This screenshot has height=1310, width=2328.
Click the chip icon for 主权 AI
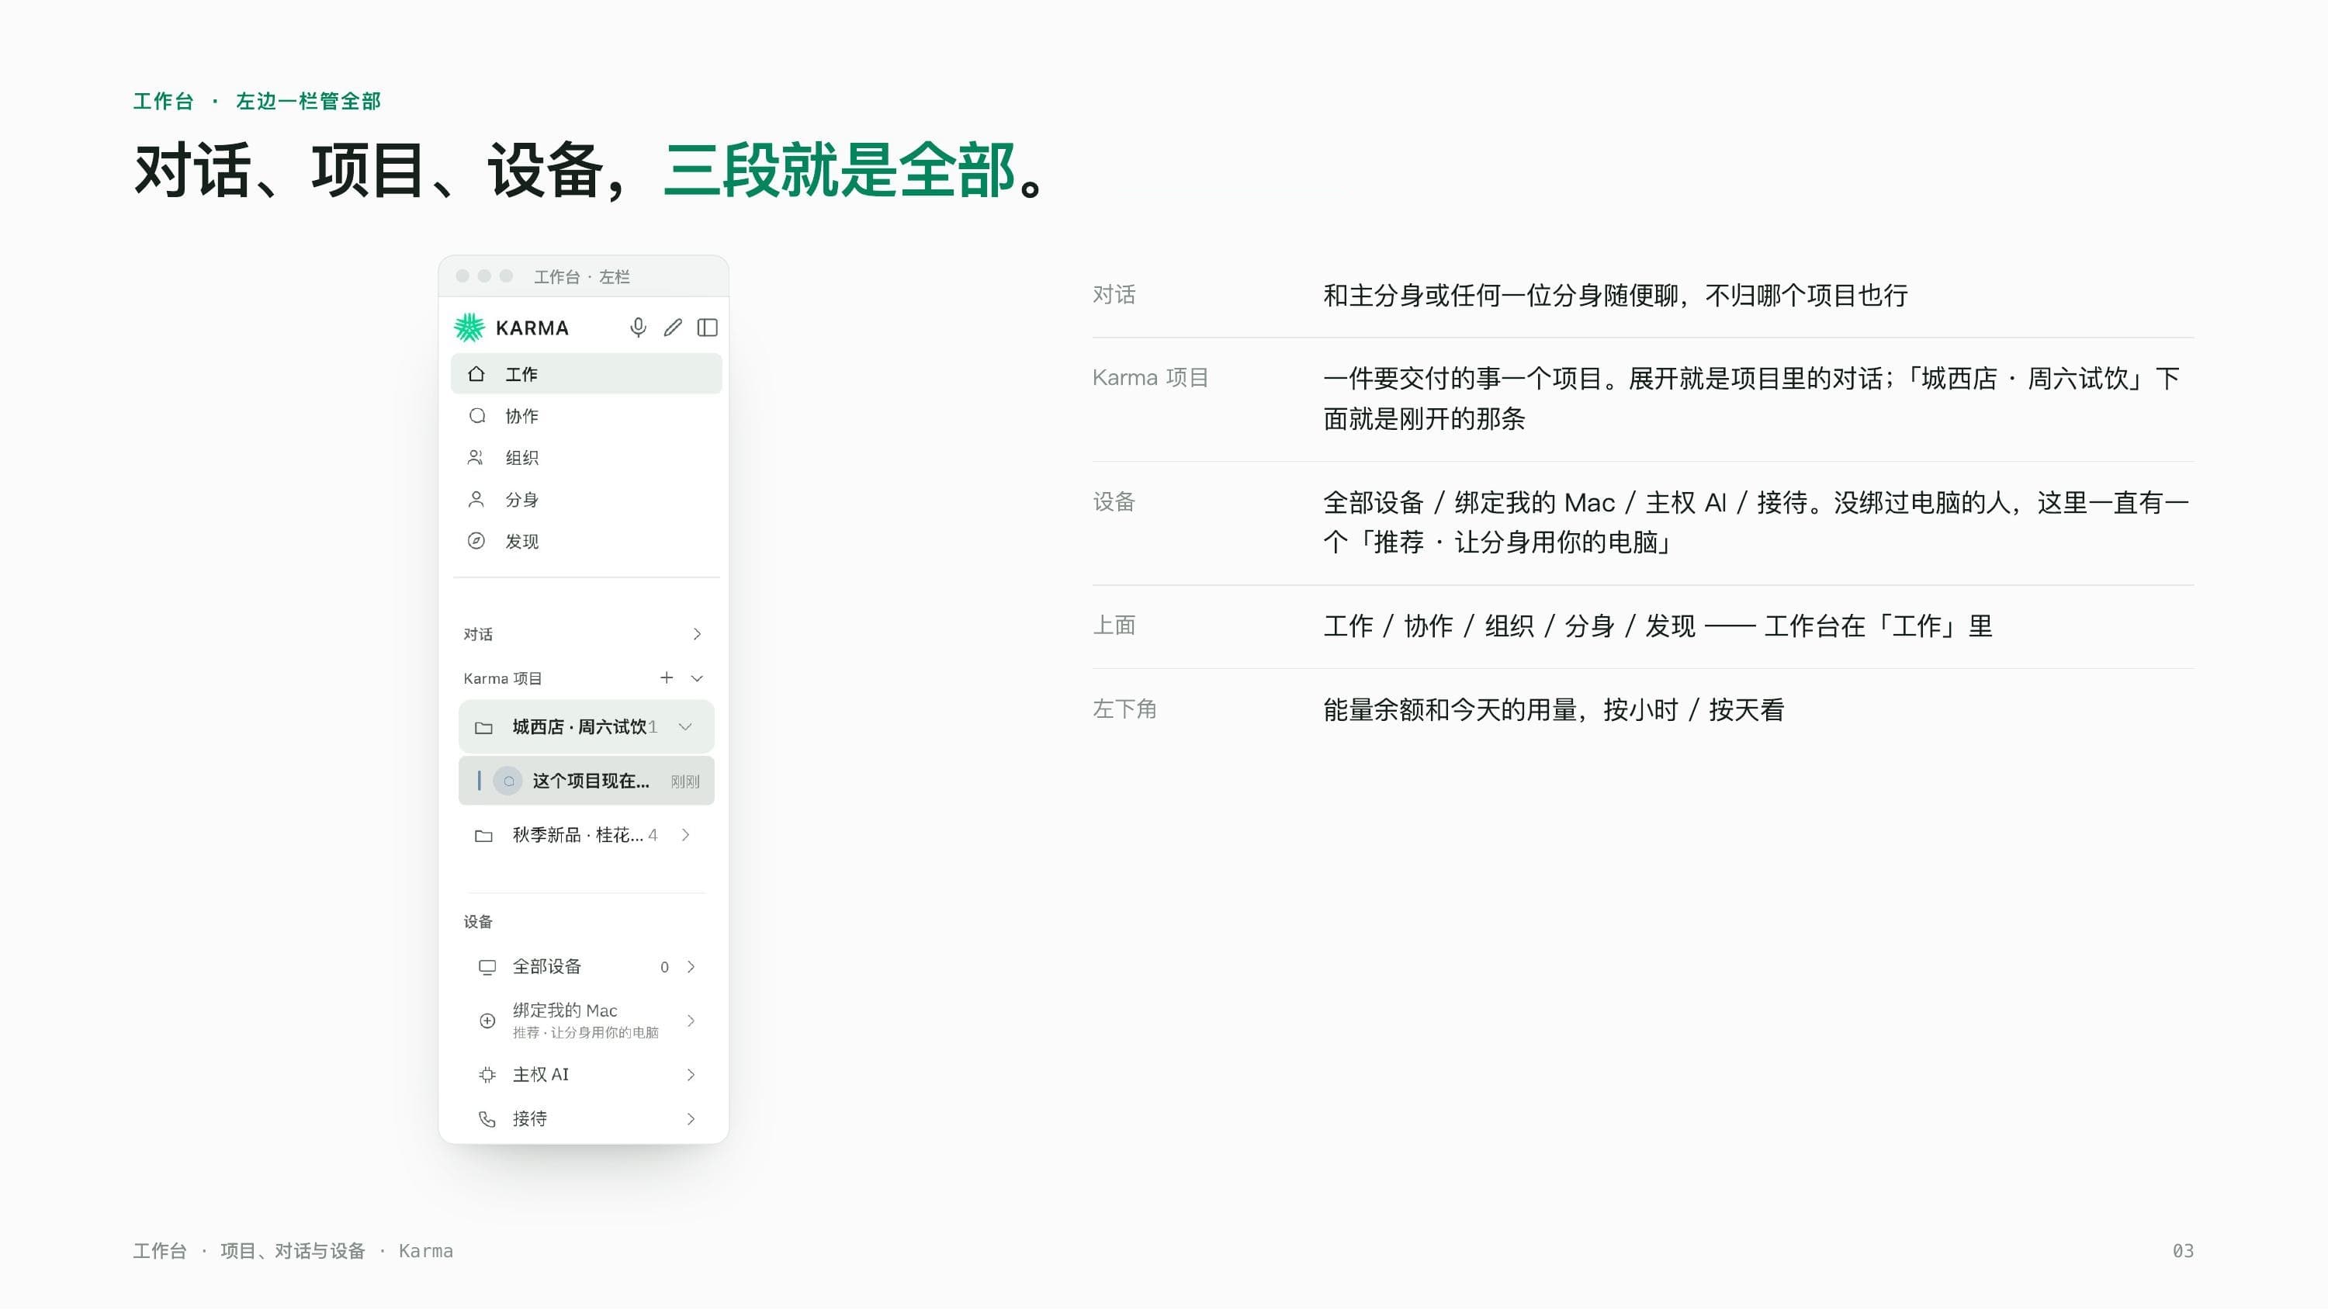[x=487, y=1074]
